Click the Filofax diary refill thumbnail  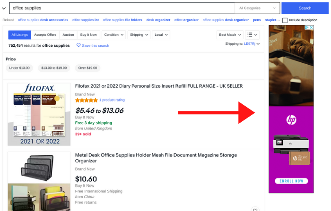(x=39, y=114)
